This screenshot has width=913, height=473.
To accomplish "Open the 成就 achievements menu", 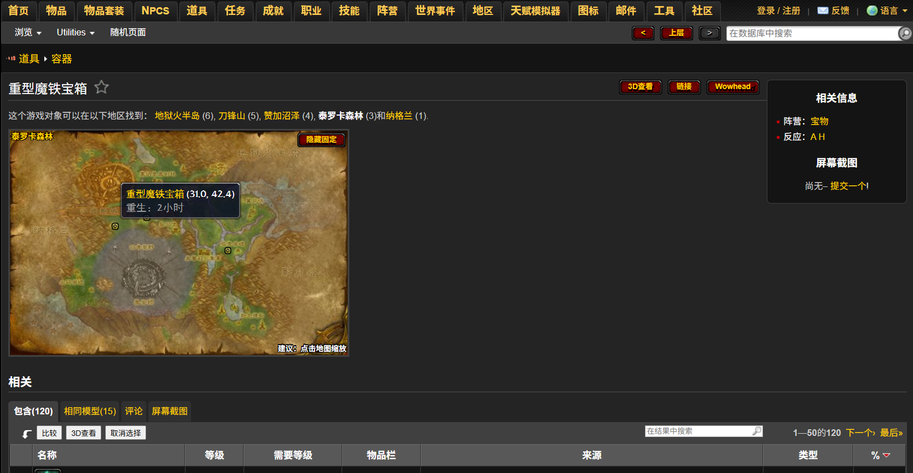I will (274, 11).
